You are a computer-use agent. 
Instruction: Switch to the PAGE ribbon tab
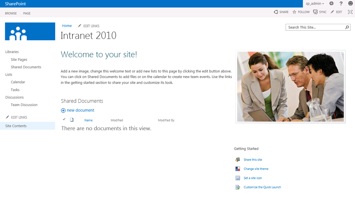click(x=27, y=13)
